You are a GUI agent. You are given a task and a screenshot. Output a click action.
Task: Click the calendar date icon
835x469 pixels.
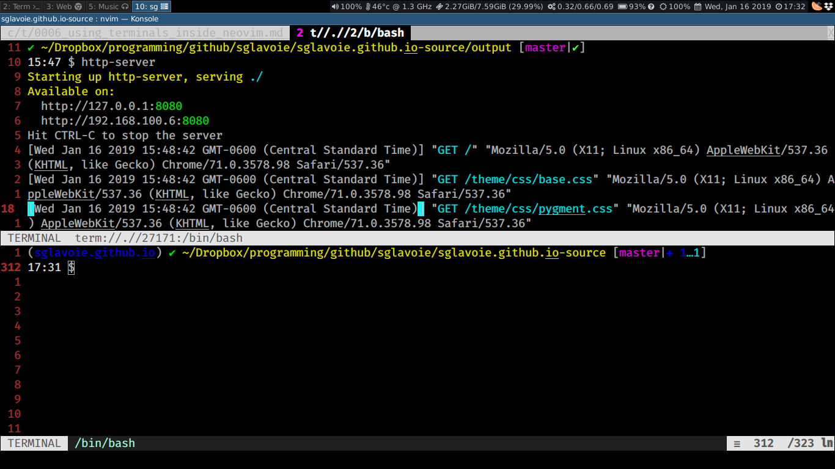coord(697,7)
